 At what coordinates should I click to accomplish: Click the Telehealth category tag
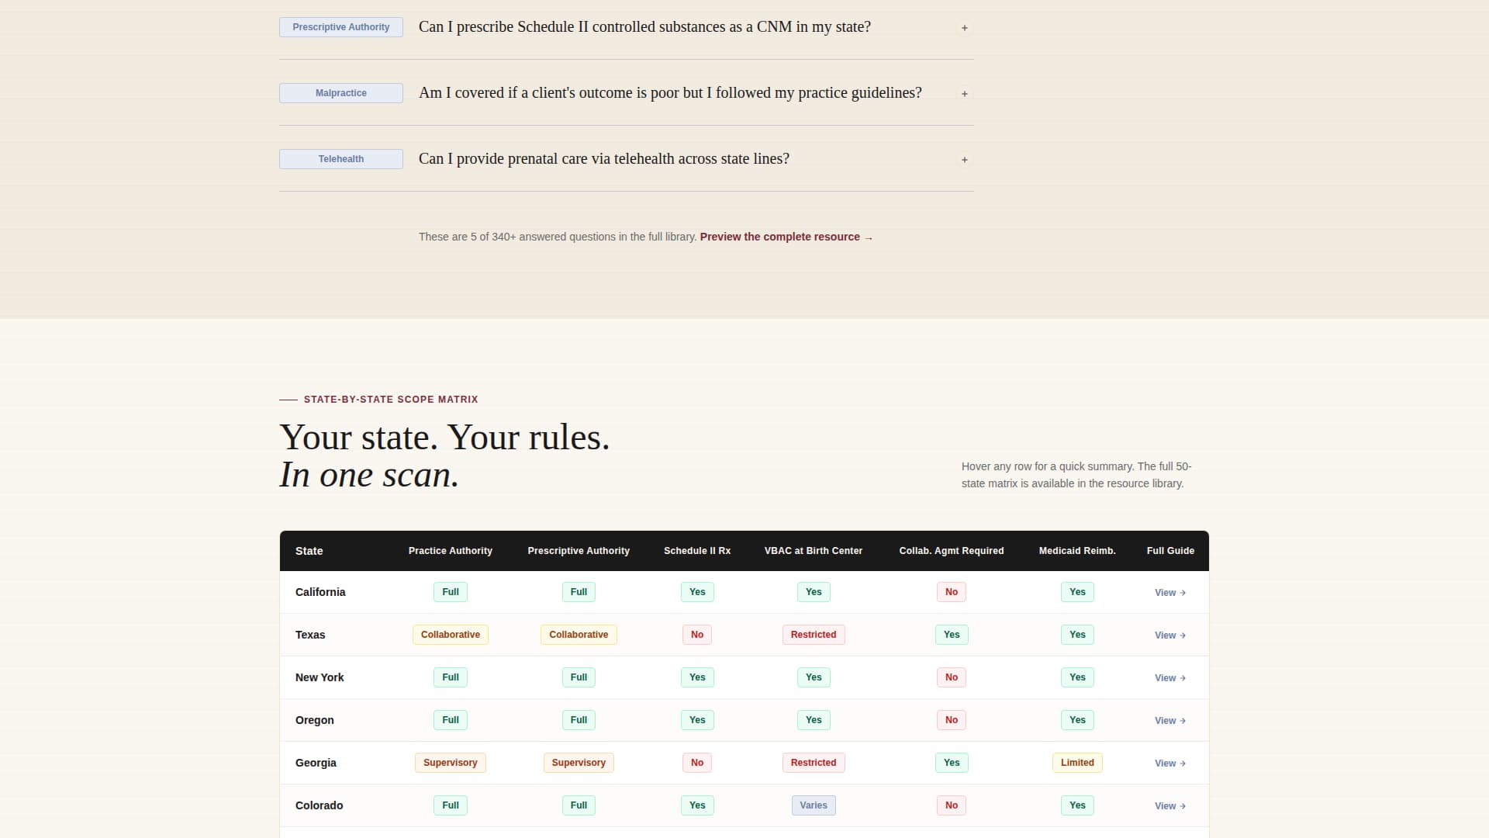(341, 159)
